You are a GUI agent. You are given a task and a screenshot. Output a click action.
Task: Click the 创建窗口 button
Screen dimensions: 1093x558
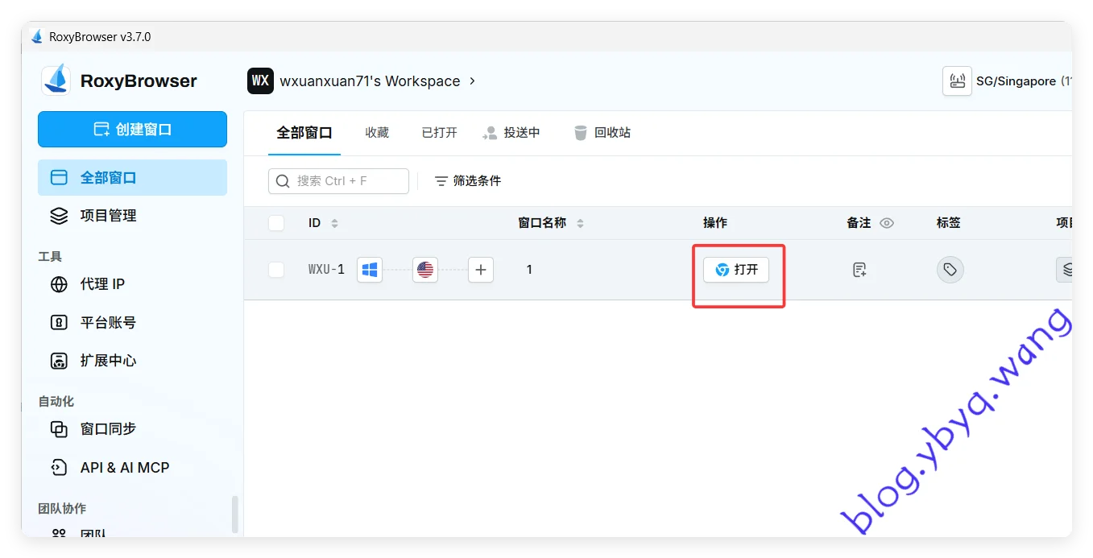coord(132,130)
